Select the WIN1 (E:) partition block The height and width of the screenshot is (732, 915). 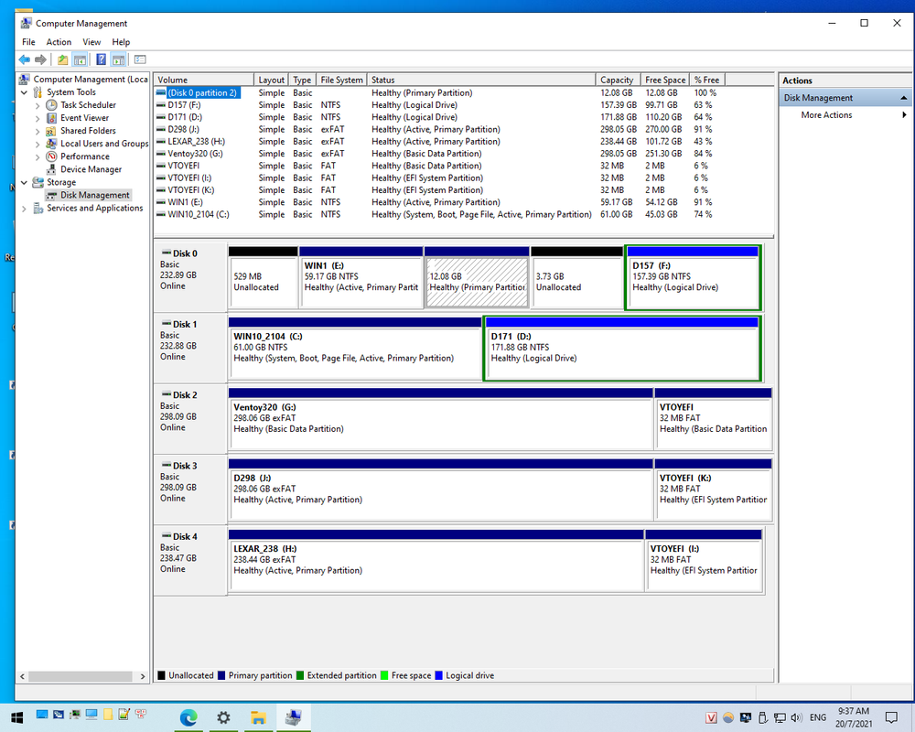tap(361, 277)
